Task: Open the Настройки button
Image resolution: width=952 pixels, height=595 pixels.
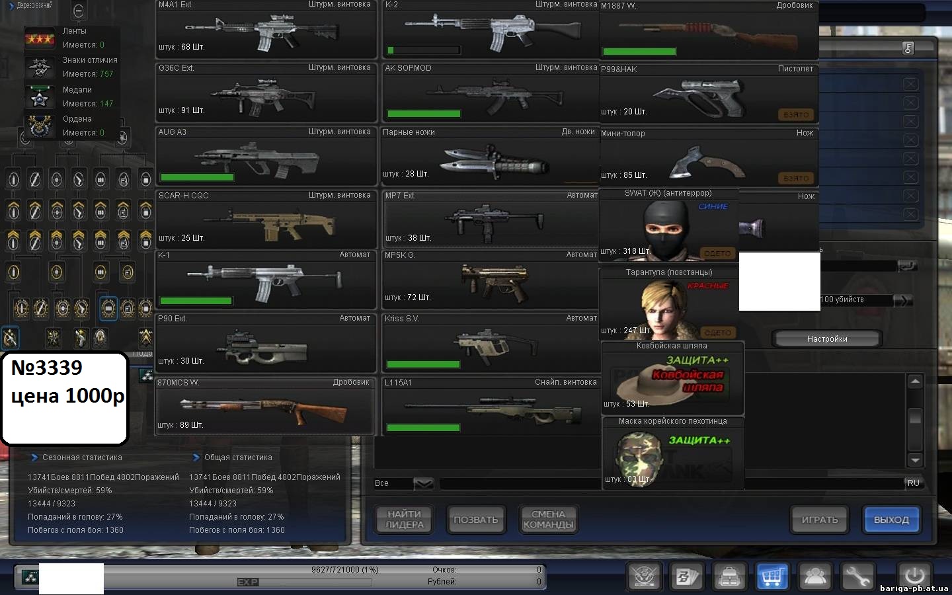Action: (827, 338)
